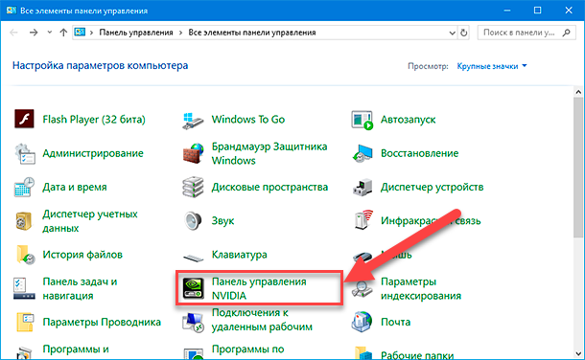Open Windows To Go link
This screenshot has width=585, height=360.
click(248, 119)
